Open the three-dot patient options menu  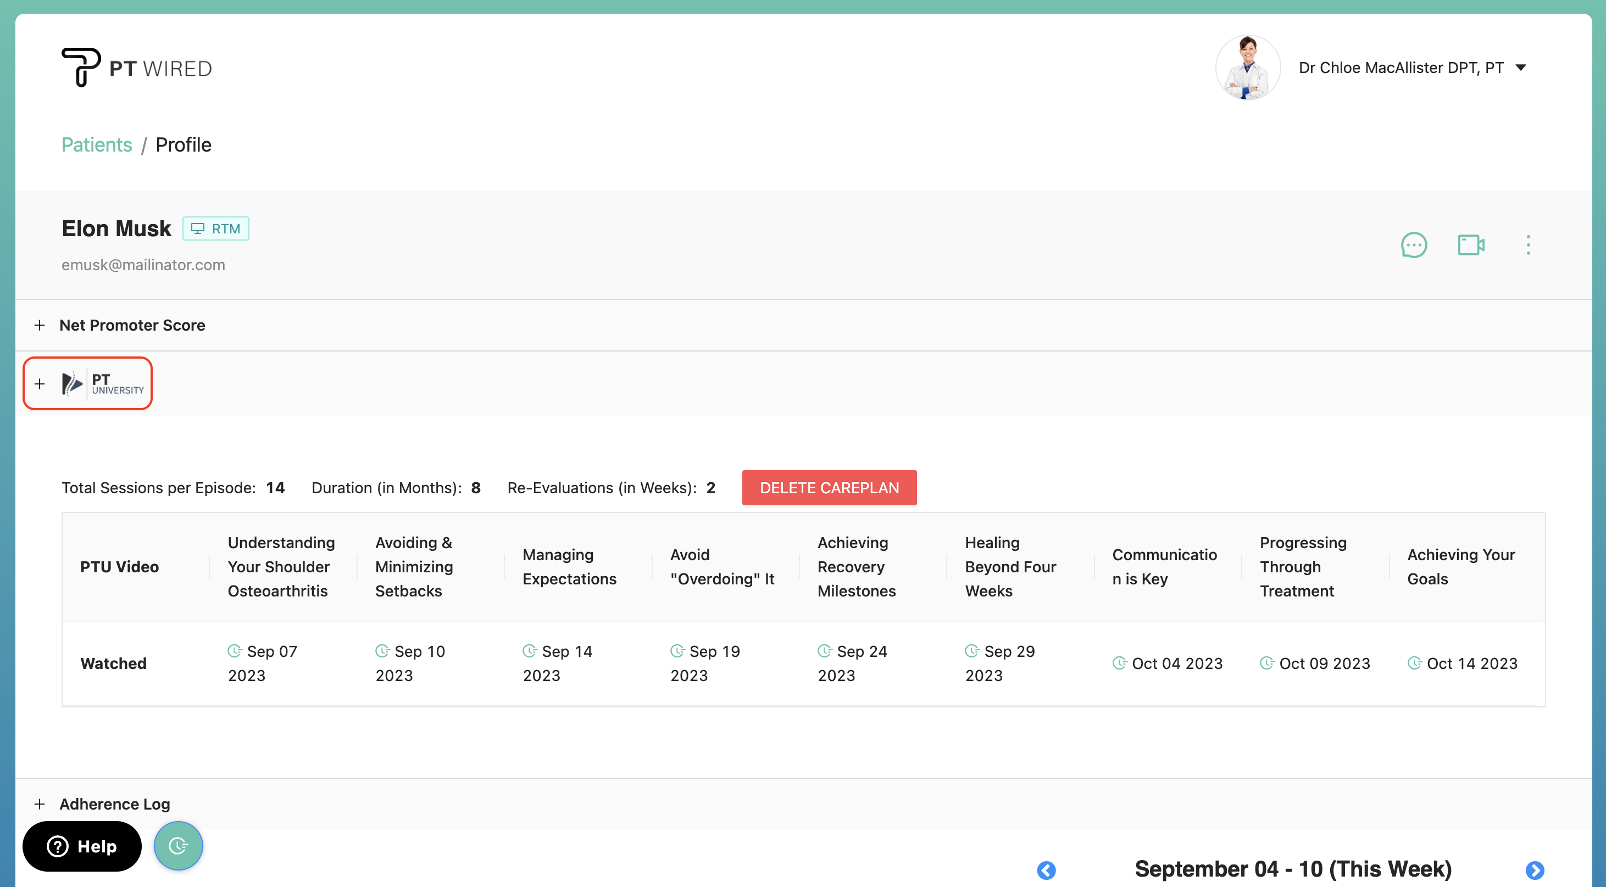(1528, 245)
